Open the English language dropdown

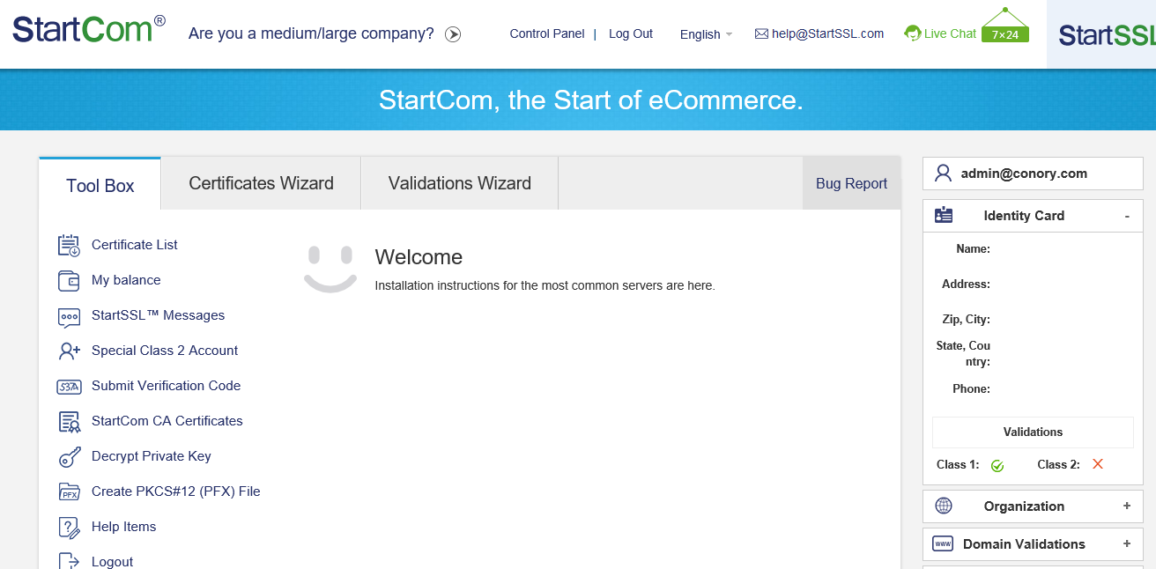(x=706, y=34)
